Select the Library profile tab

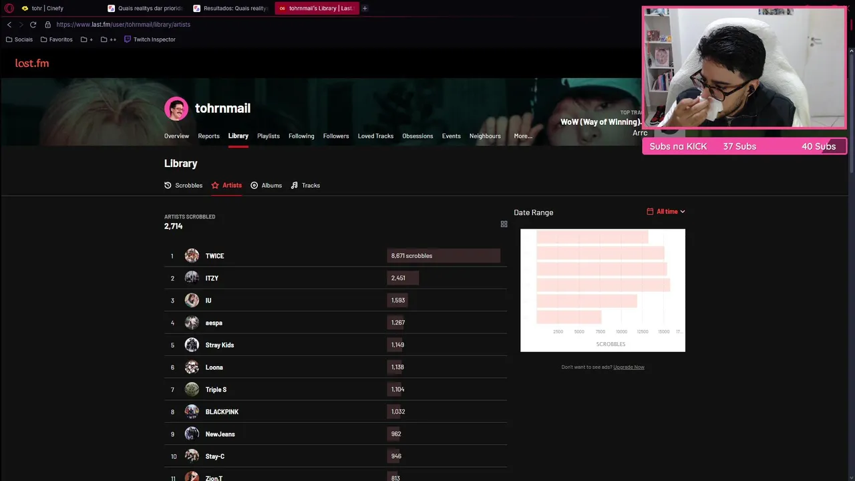(238, 136)
